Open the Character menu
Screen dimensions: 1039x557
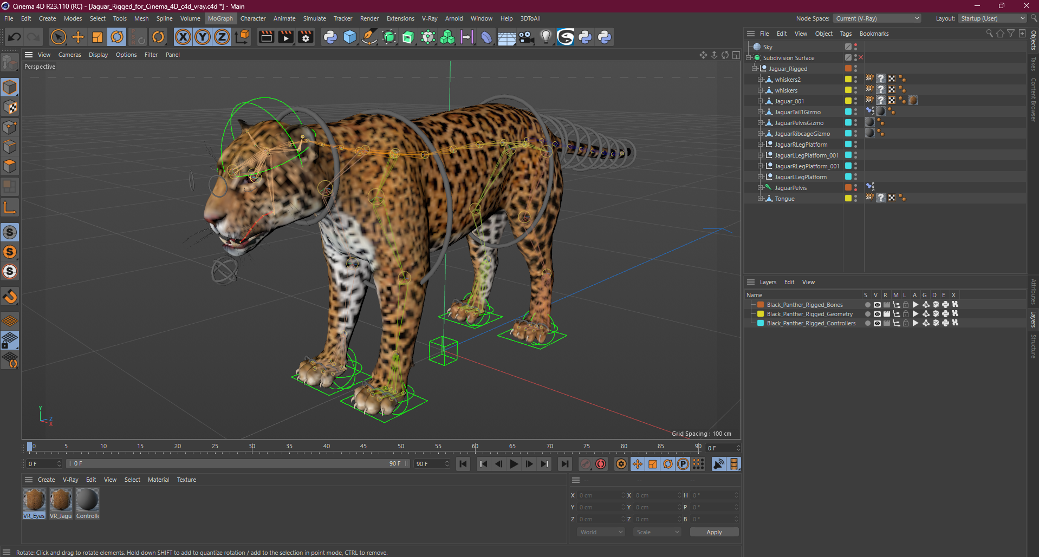click(x=253, y=18)
